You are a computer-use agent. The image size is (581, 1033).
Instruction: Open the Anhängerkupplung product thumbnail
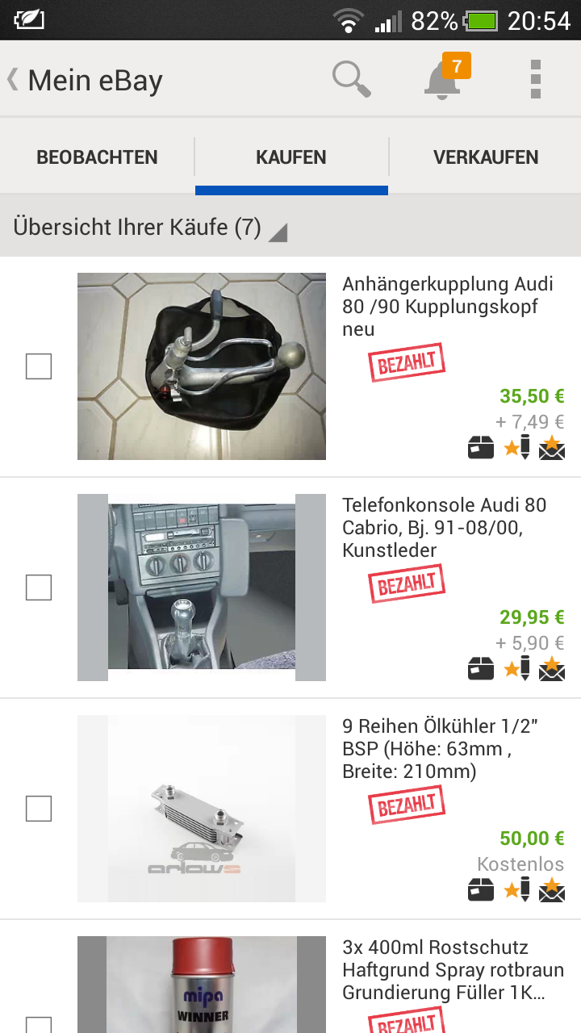[x=202, y=366]
